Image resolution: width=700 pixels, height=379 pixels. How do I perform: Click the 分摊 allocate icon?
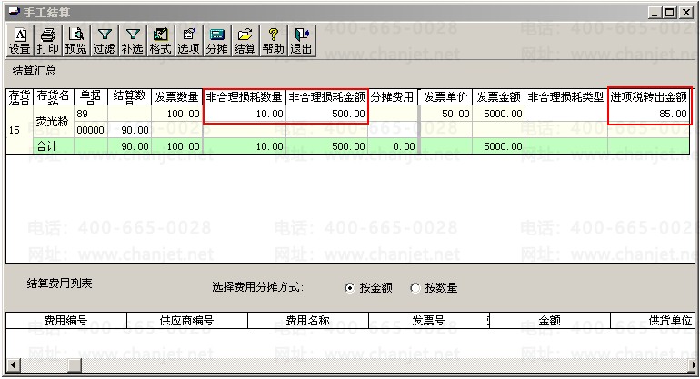[x=217, y=41]
